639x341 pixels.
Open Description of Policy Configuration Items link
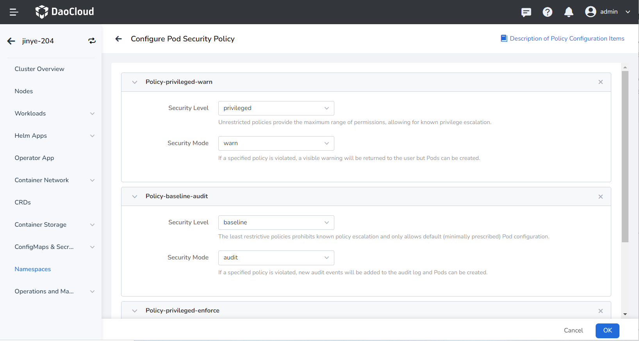click(566, 39)
